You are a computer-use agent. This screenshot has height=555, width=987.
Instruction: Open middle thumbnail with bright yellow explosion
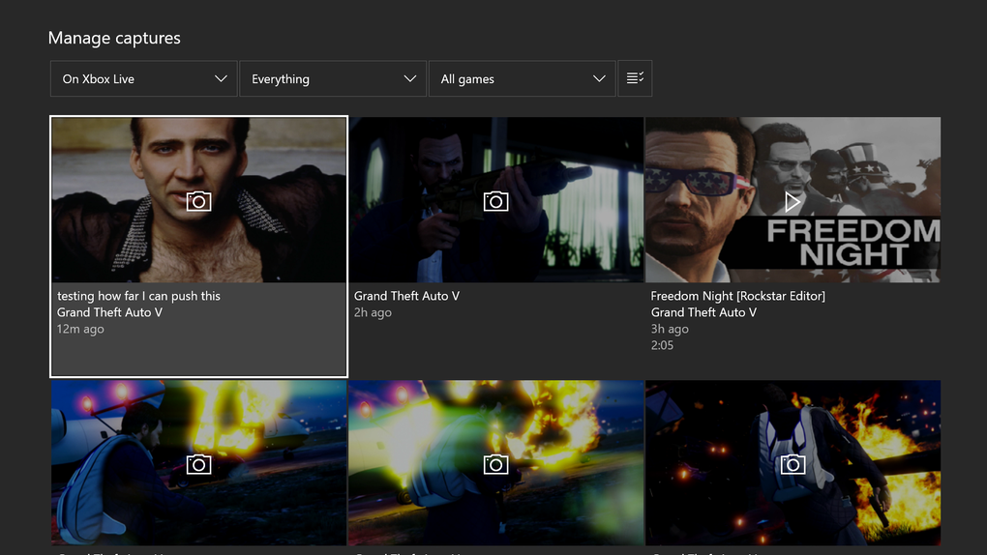click(496, 462)
